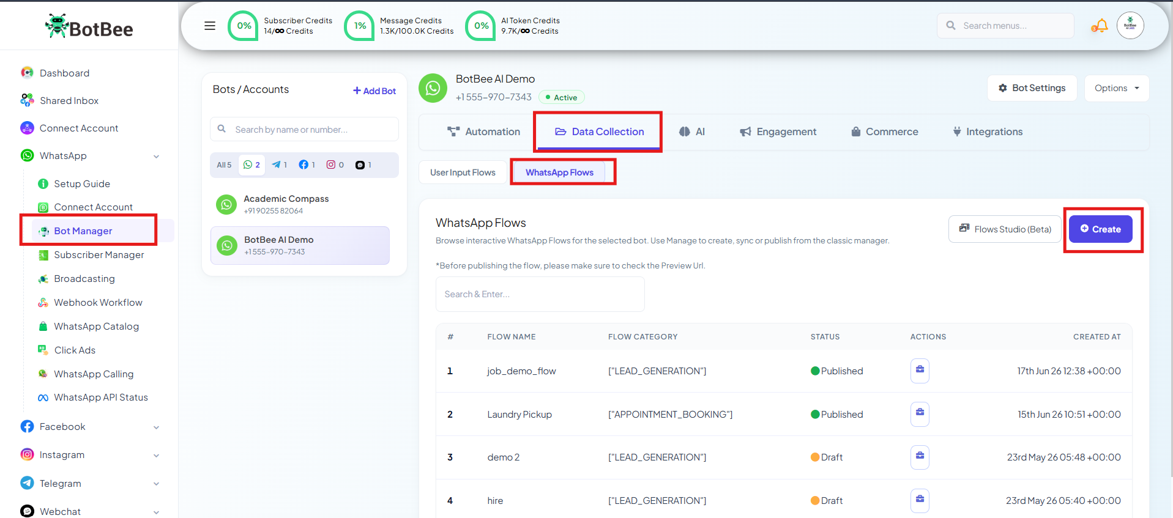Open sidebar Connect Account under Shared Inbox
This screenshot has width=1173, height=518.
click(x=79, y=128)
